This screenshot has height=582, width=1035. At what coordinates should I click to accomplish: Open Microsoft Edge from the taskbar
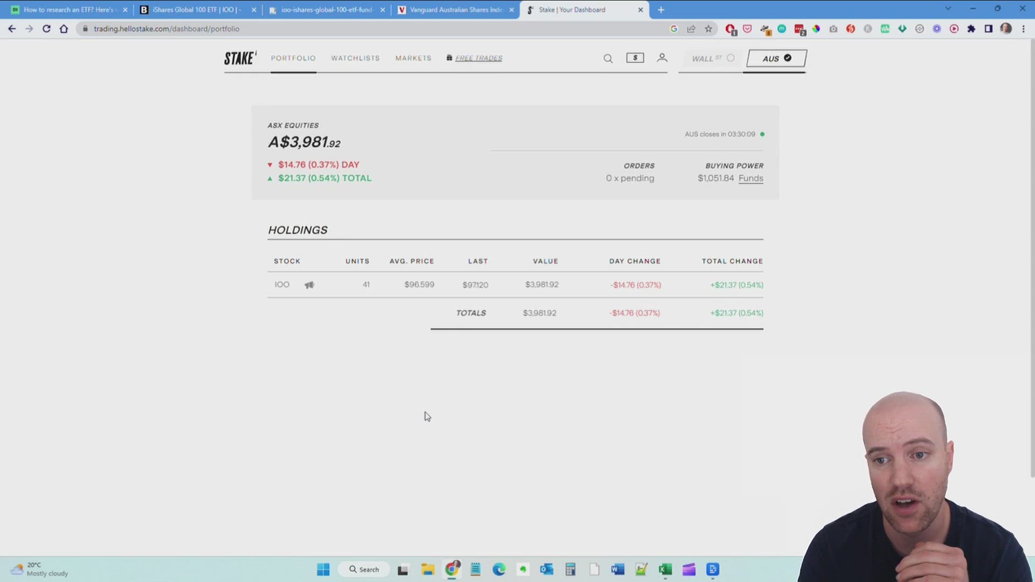[x=499, y=570]
